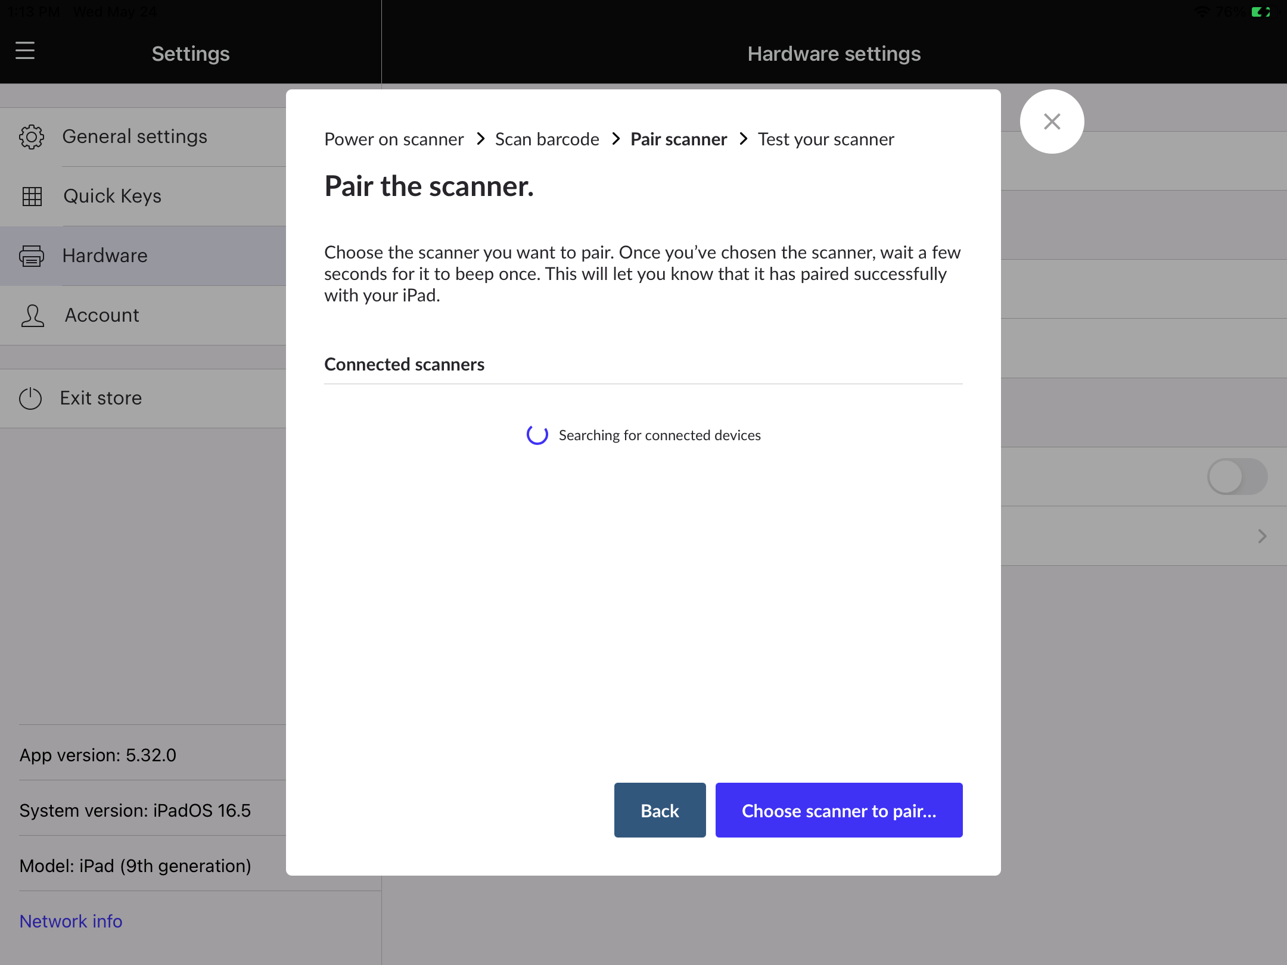Screen dimensions: 1287x965
Task: Click the Account person icon
Action: click(x=32, y=315)
